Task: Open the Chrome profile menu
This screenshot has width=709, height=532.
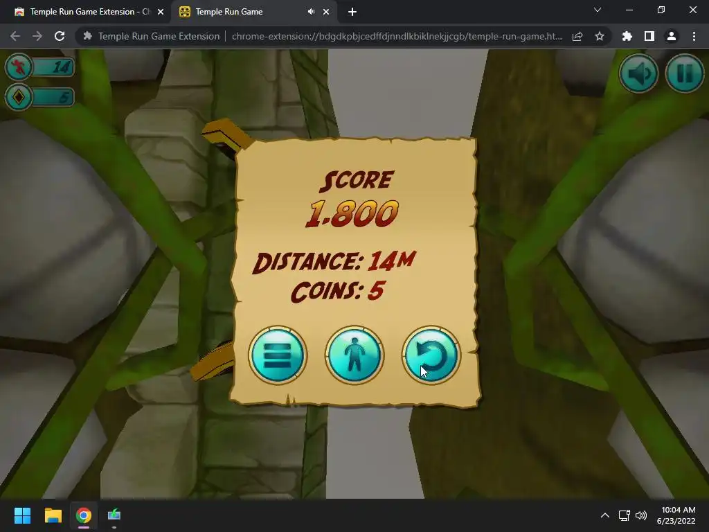Action: click(672, 36)
